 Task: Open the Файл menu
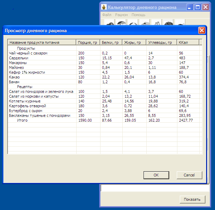coord(107,15)
